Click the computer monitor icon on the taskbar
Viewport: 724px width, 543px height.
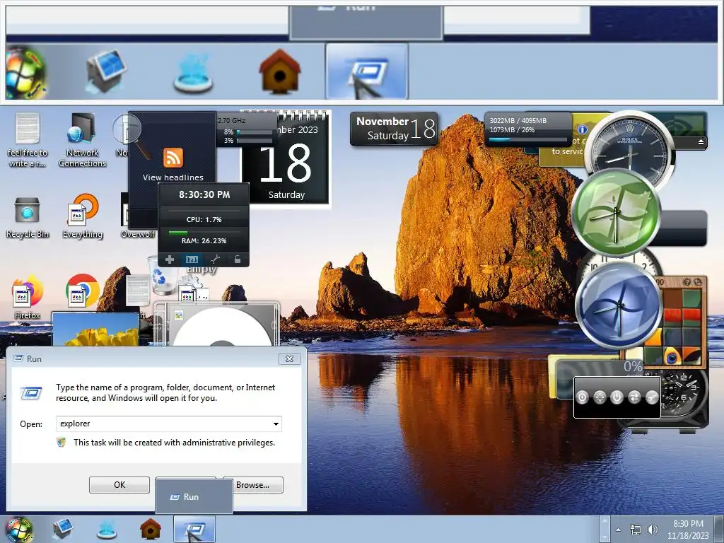click(62, 530)
